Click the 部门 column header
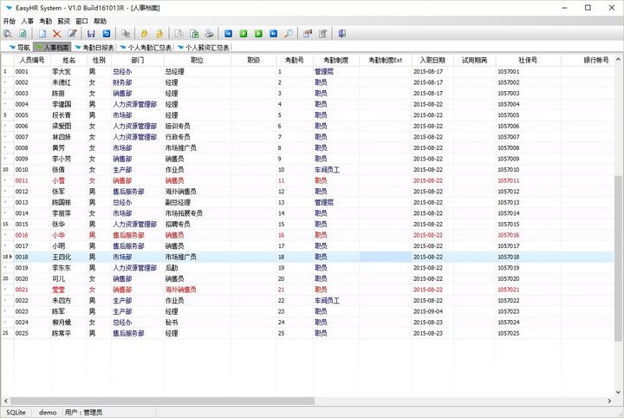This screenshot has height=418, width=624. [137, 60]
